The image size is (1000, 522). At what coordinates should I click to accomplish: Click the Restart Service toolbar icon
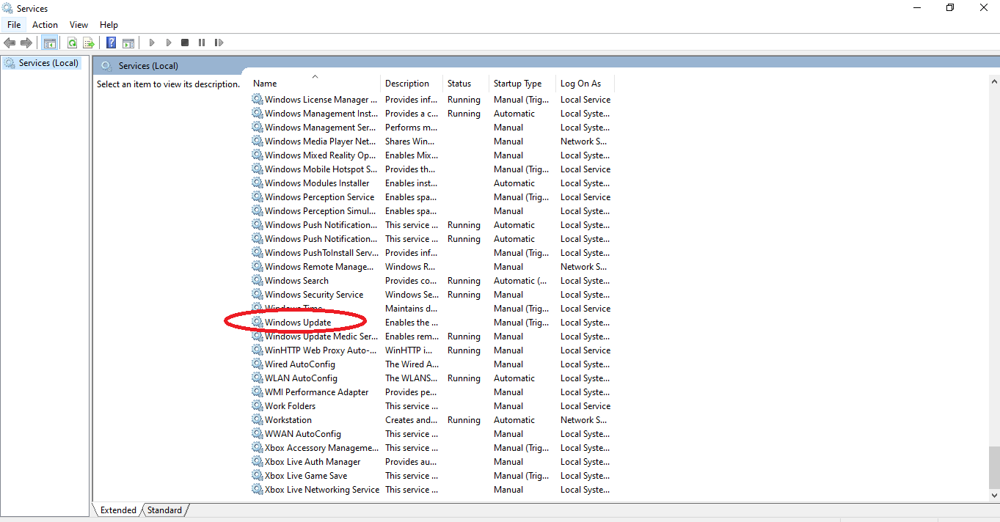pos(219,43)
